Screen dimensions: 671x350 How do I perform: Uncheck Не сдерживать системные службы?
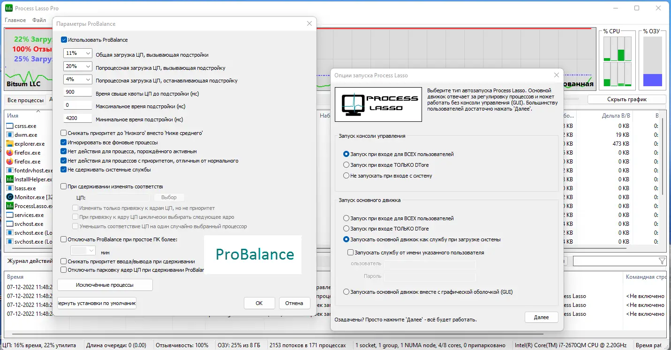(64, 170)
